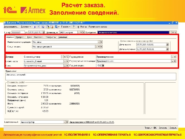The image size is (185, 139).
Task: Open selection list for Спецификация via ellipsis
Action: (x=97, y=47)
